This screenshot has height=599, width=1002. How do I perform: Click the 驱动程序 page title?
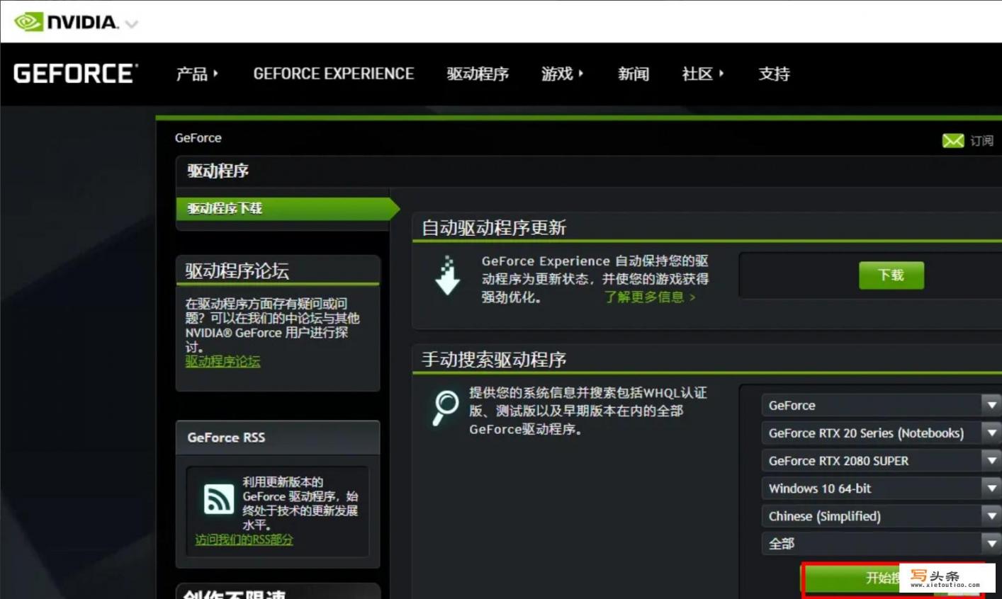click(218, 171)
